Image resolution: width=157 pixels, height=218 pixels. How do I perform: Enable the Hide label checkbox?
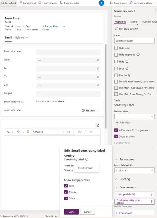click(x=116, y=48)
